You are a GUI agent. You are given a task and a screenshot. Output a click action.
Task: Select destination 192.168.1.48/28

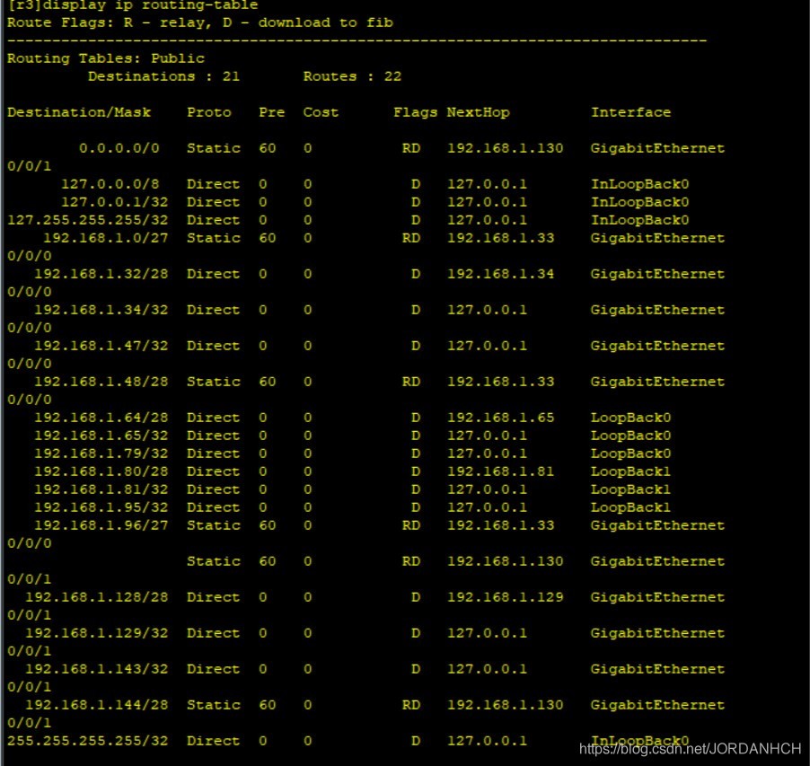coord(101,382)
